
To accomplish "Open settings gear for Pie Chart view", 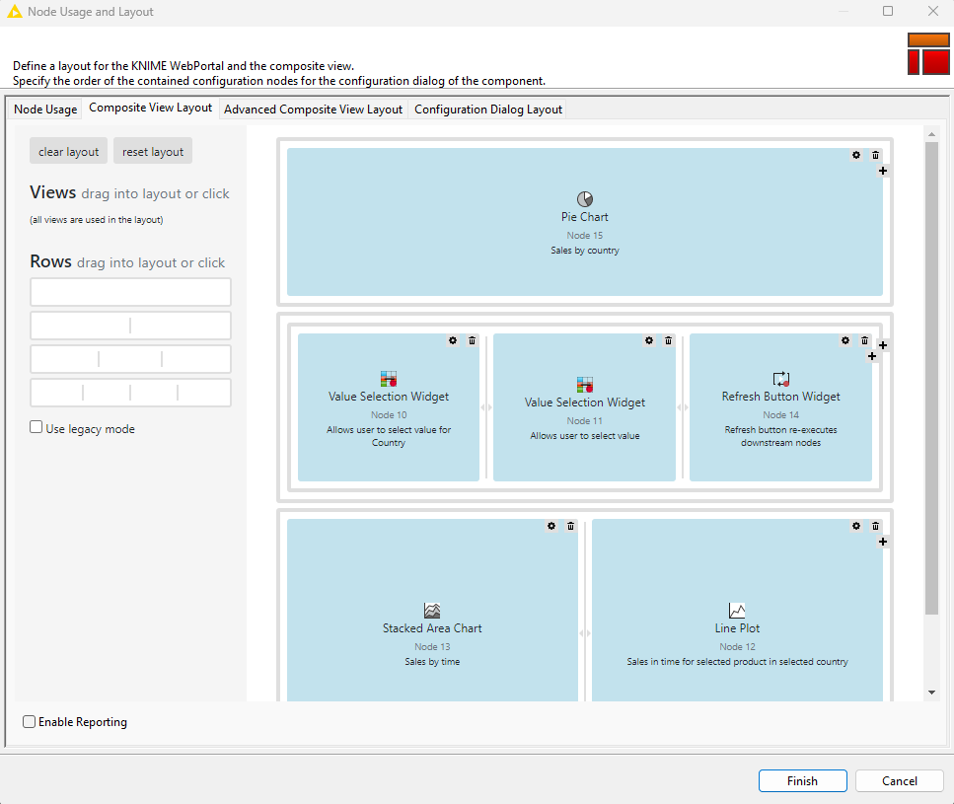I will (856, 155).
